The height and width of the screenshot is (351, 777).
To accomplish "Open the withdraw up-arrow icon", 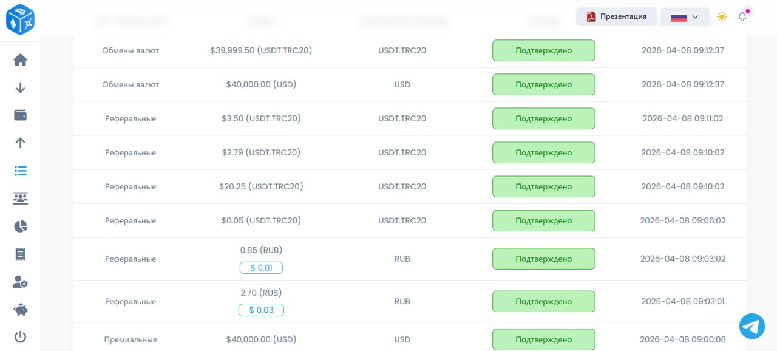I will coord(21,143).
